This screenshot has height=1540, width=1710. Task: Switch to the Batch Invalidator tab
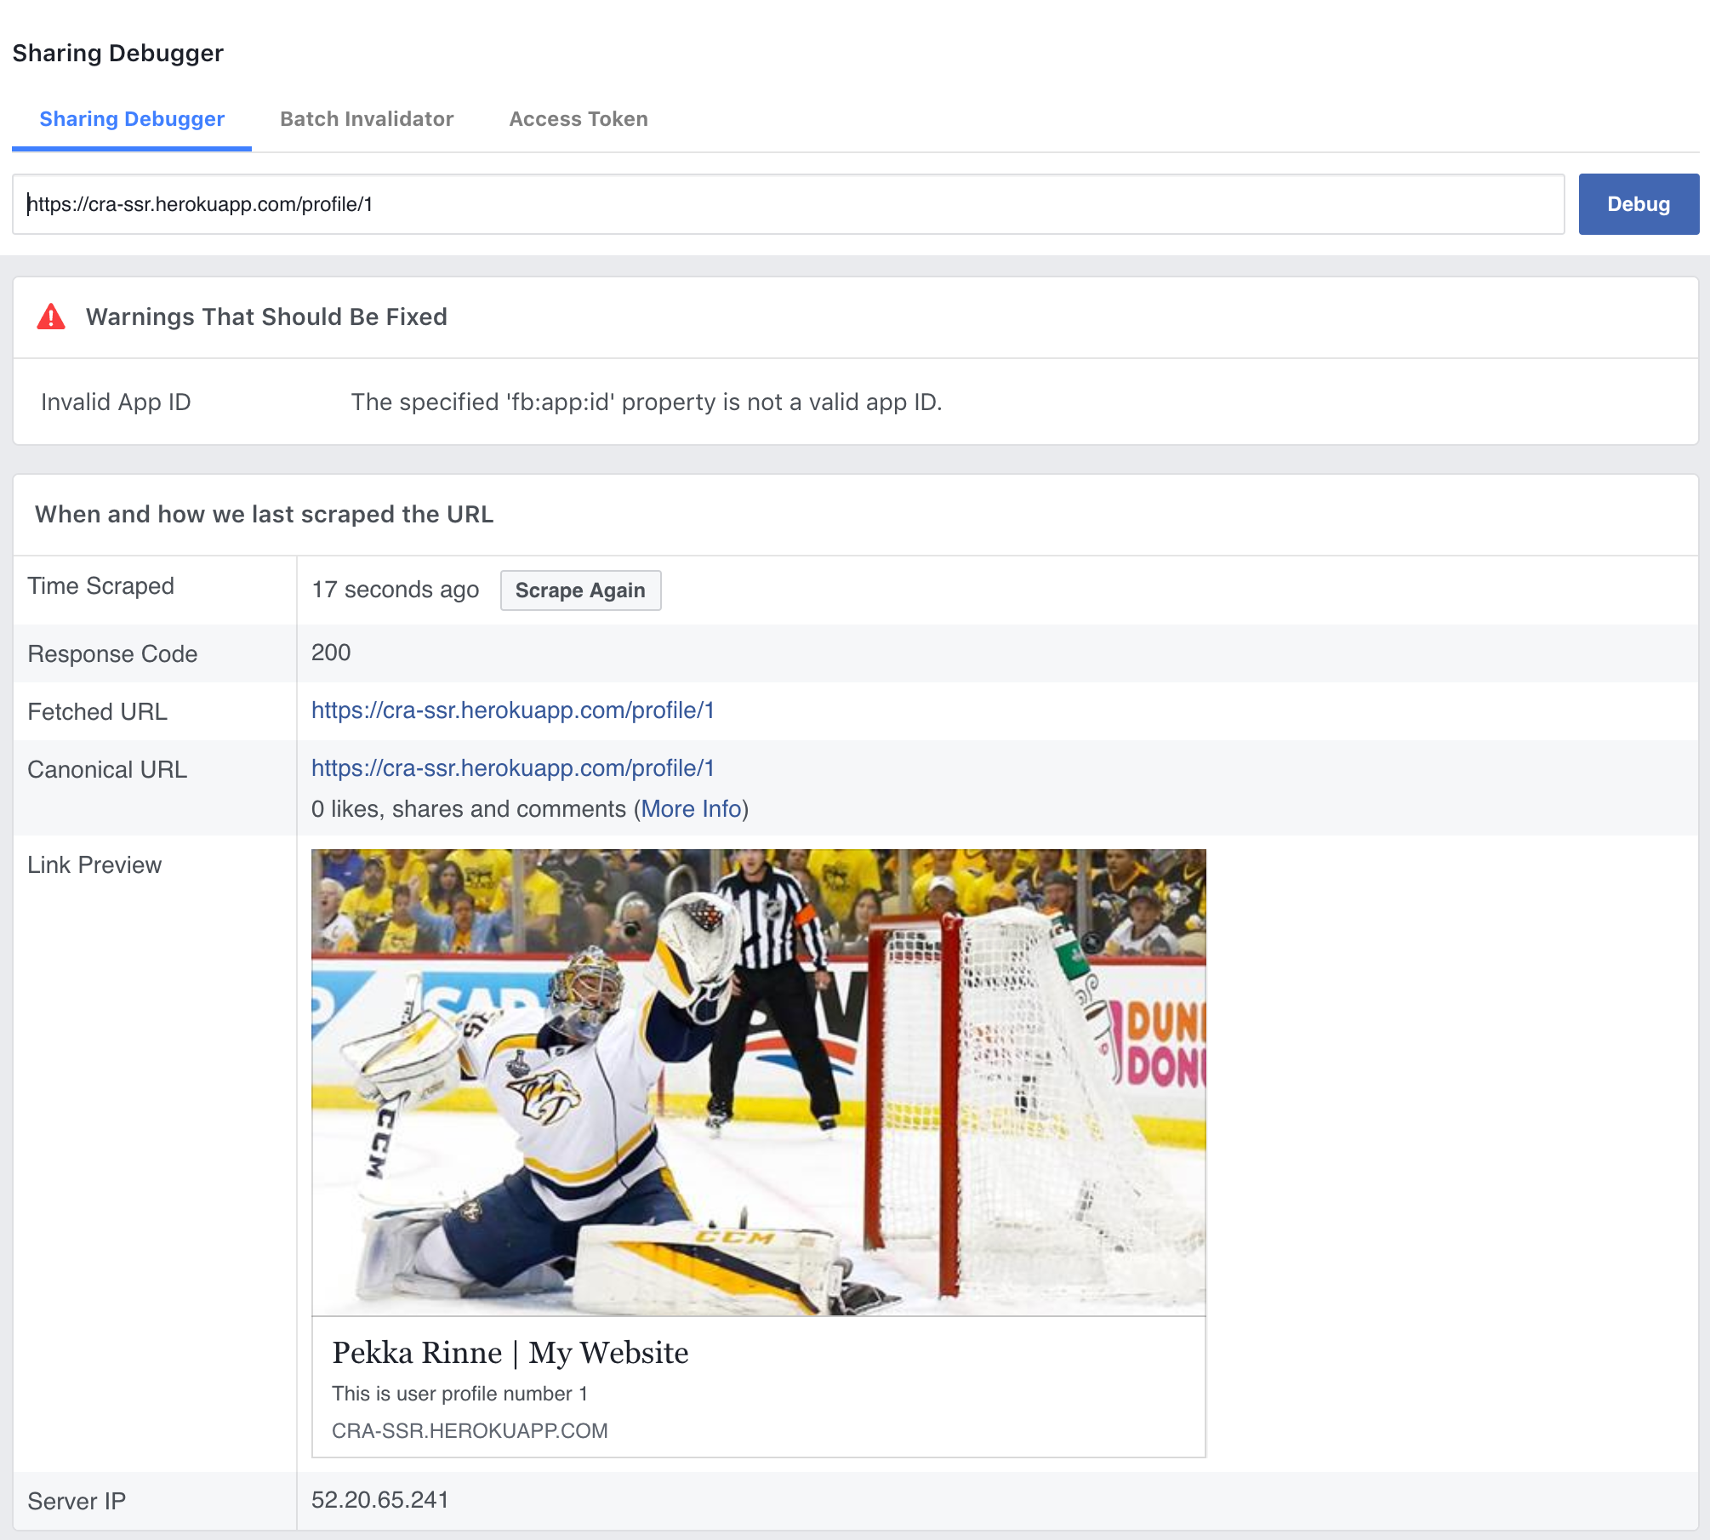click(367, 119)
